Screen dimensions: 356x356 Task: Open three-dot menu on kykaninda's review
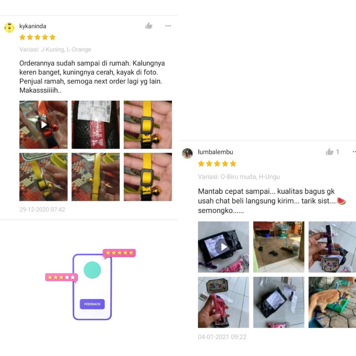[x=168, y=26]
